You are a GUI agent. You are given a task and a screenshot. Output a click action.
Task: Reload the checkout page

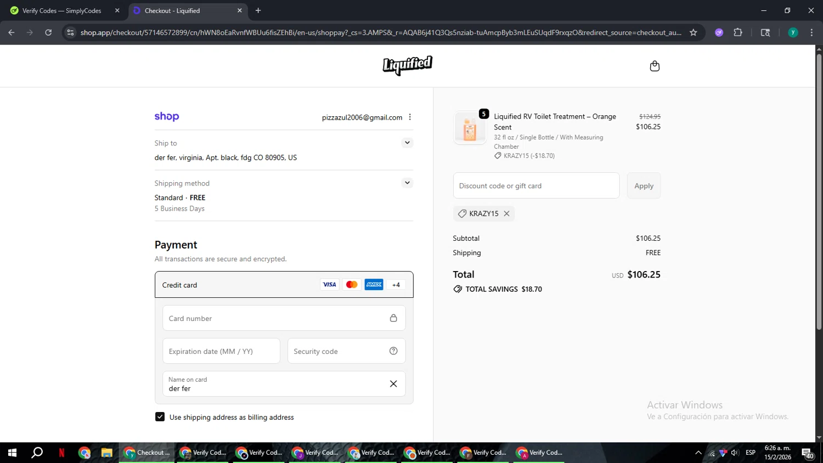point(48,32)
